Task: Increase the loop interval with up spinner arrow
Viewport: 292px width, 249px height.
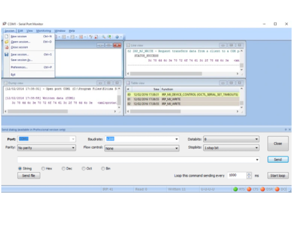Action: pos(249,174)
